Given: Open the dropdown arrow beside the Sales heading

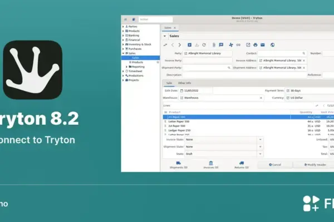Looking at the screenshot, I should point(165,36).
